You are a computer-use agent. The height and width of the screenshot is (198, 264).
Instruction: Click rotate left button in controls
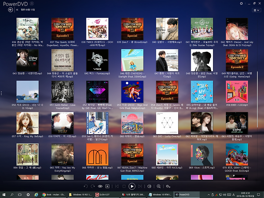[86, 186]
